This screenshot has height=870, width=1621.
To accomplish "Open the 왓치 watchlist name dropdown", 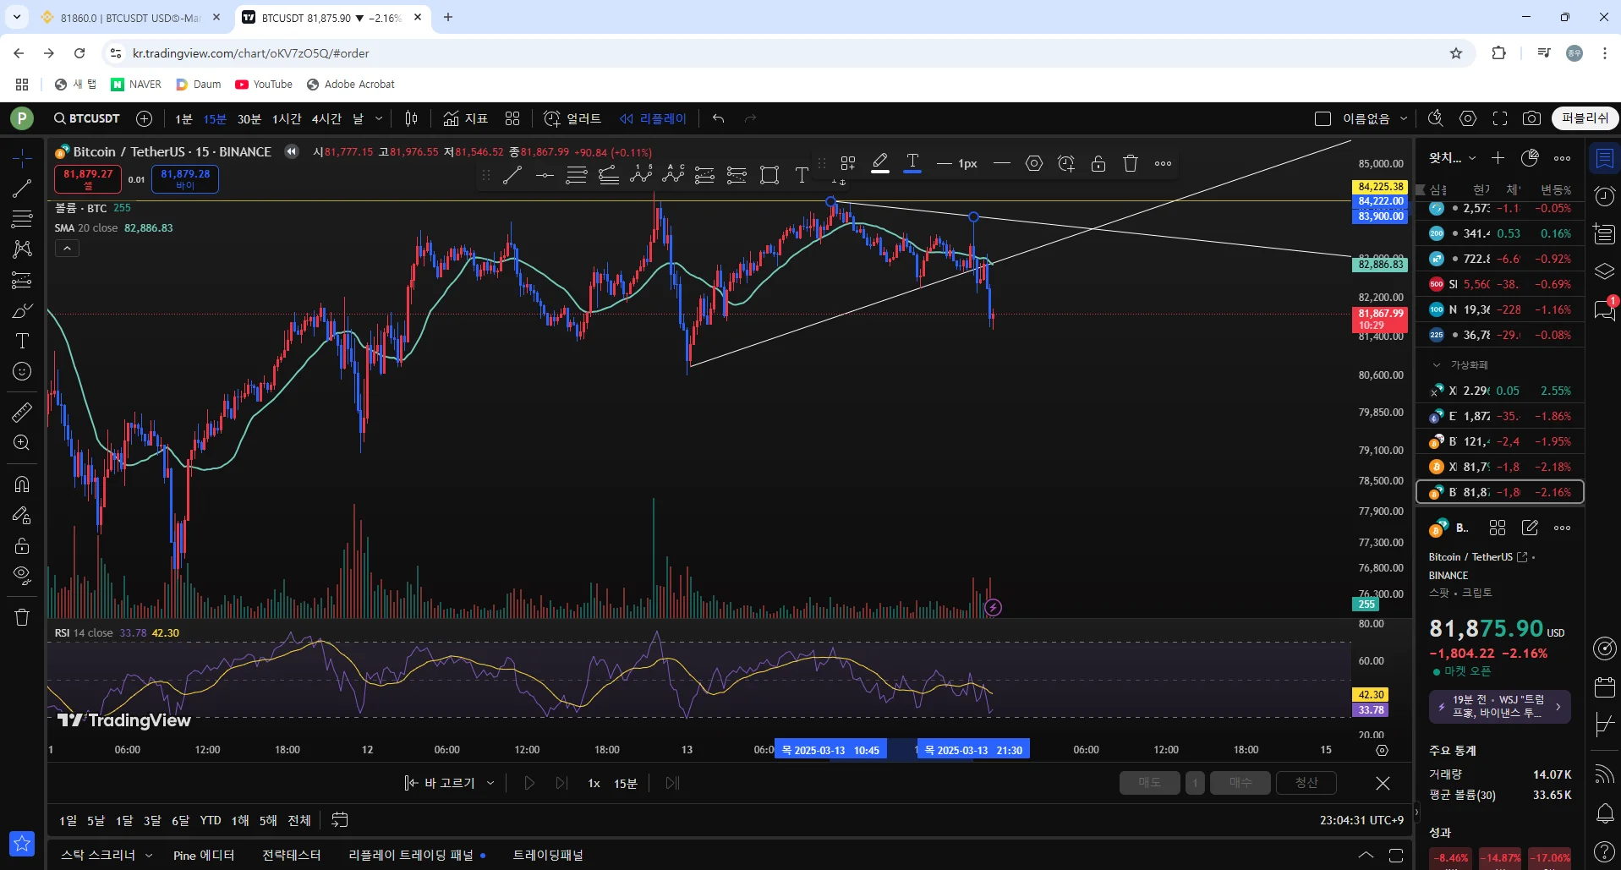I will pos(1453,158).
